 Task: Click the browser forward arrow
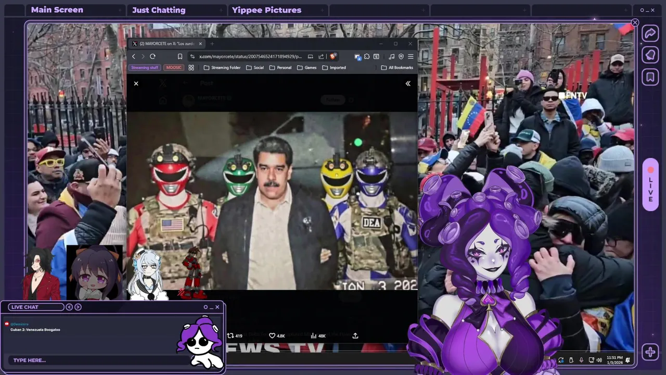coord(143,56)
